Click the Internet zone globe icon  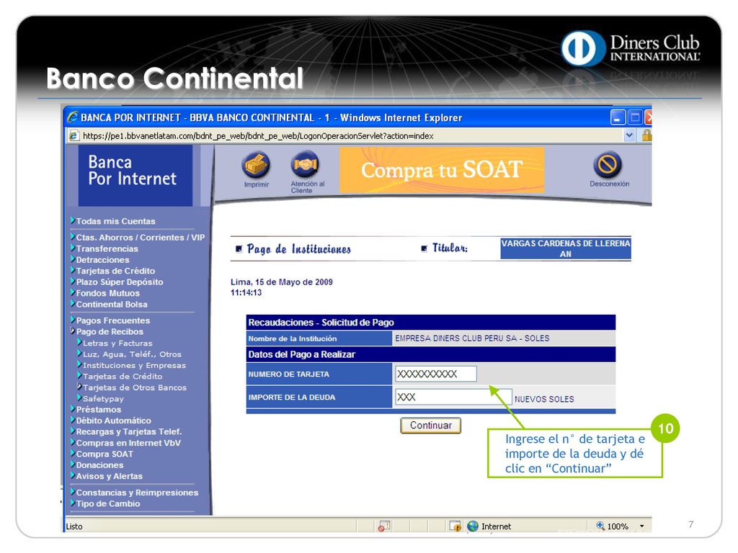coord(473,526)
